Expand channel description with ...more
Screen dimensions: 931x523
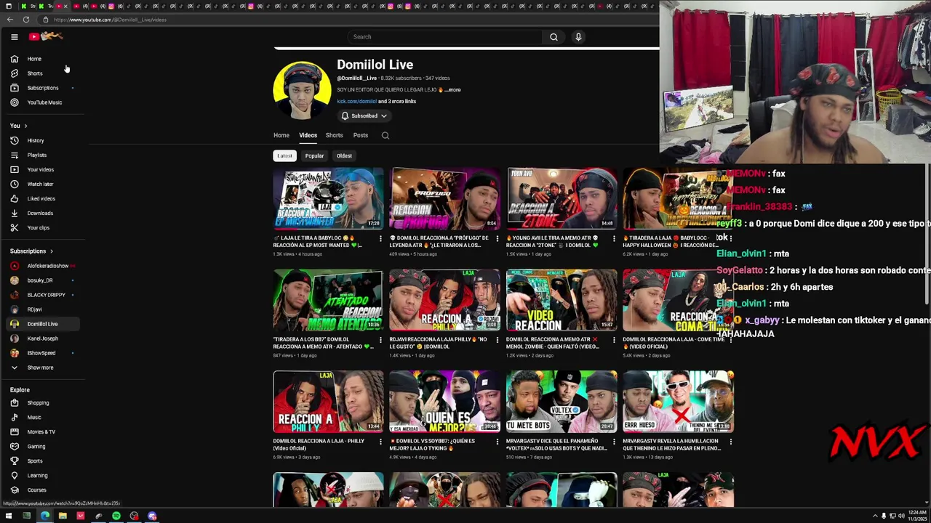pos(453,89)
